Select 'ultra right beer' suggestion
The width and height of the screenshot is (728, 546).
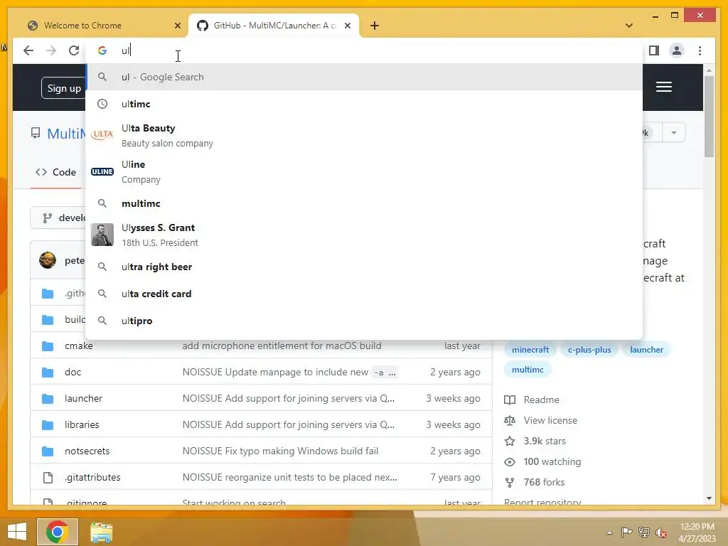tap(365, 267)
